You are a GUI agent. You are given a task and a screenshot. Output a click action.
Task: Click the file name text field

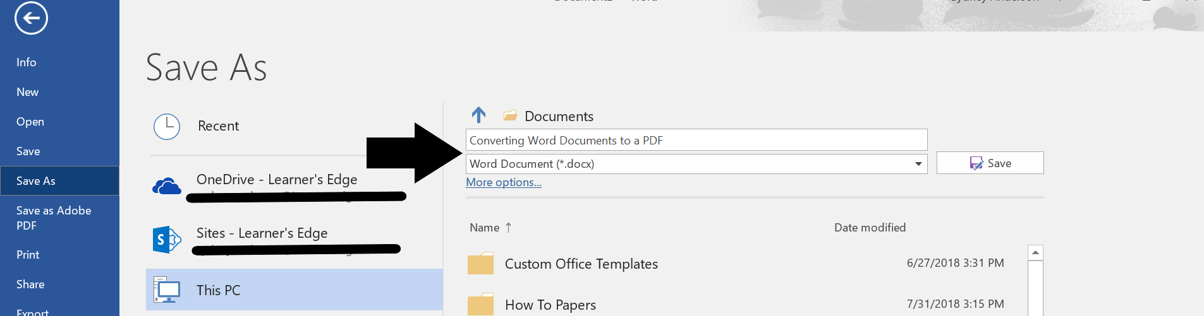(695, 140)
